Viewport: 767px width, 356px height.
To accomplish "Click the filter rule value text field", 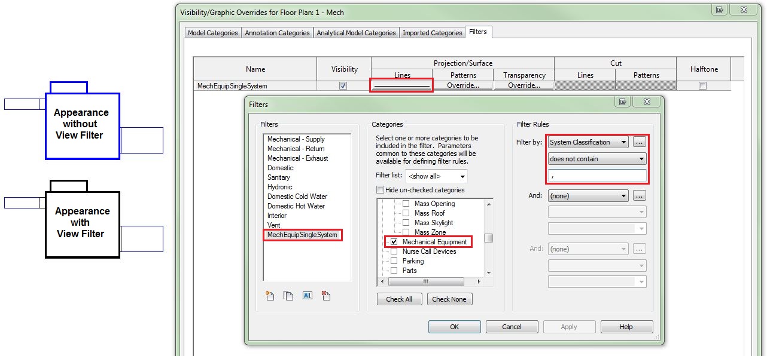I will [x=596, y=175].
